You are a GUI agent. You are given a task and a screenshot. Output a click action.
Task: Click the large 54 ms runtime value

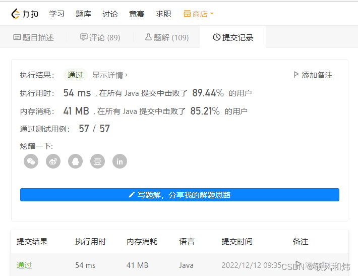click(x=77, y=93)
